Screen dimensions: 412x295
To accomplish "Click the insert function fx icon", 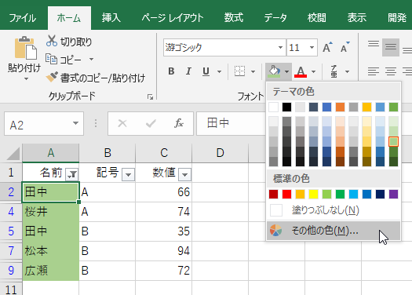I will pos(179,123).
